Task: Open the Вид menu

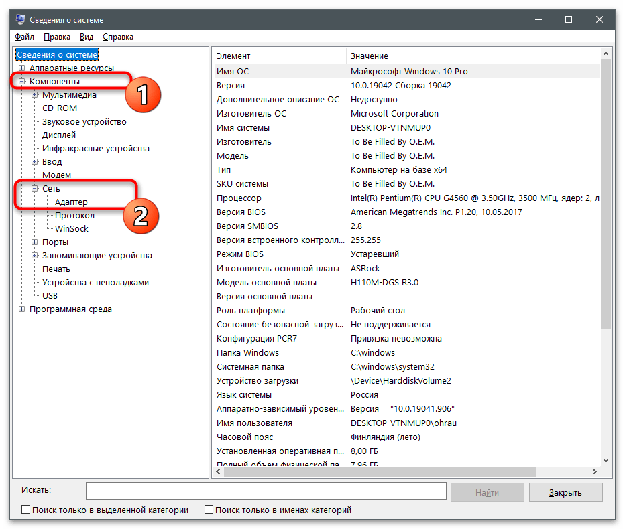Action: pos(87,37)
